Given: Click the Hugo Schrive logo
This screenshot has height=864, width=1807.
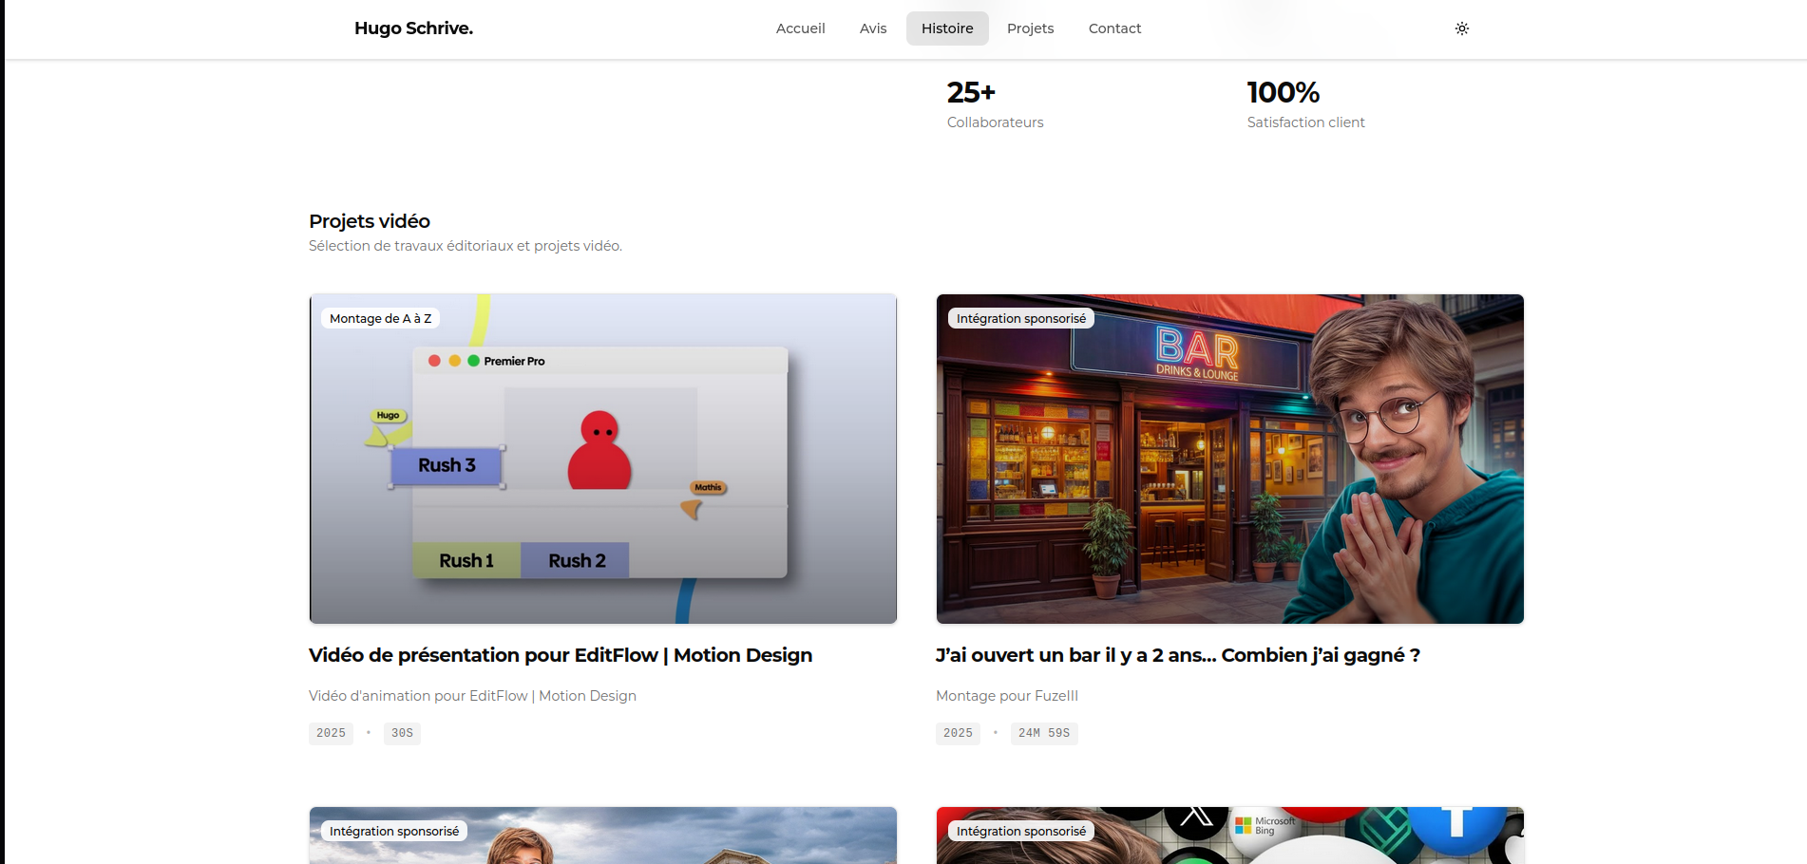Looking at the screenshot, I should pos(413,28).
